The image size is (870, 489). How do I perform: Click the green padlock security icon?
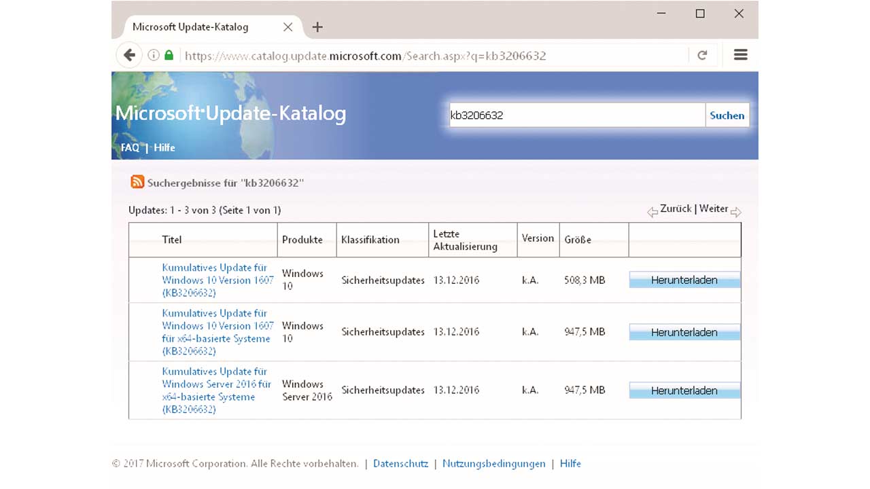pos(169,55)
